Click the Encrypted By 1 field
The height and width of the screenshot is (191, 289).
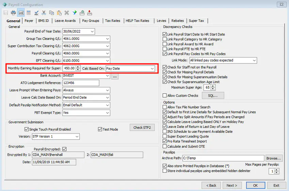tap(58, 155)
